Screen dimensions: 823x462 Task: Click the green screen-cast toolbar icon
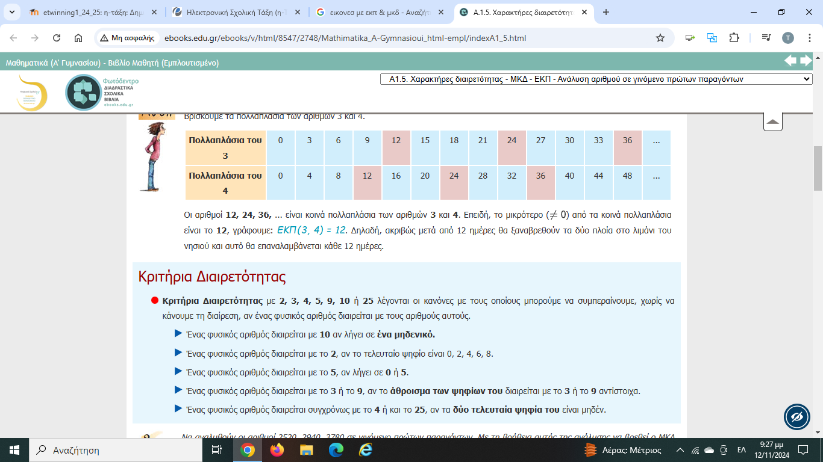[690, 38]
